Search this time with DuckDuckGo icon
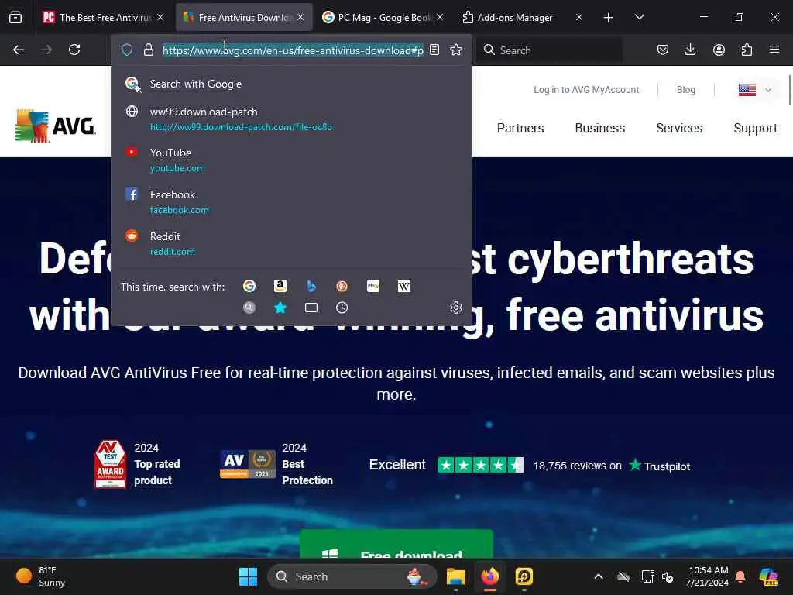793x595 pixels. pyautogui.click(x=342, y=286)
